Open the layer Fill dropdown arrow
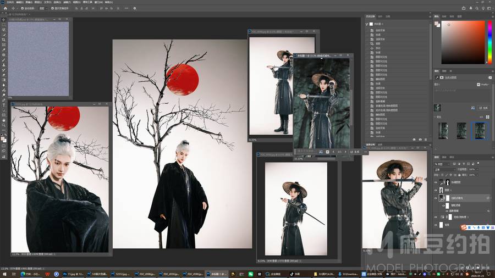Image resolution: width=495 pixels, height=278 pixels. click(x=477, y=175)
